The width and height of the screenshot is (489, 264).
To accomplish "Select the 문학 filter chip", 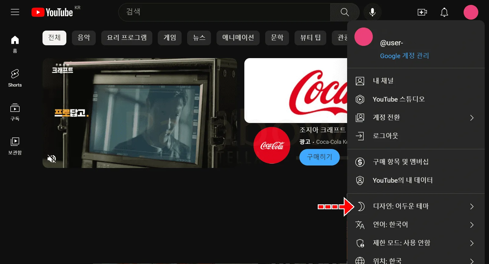I will (277, 38).
